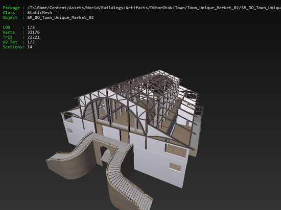Click the Verts count '33176'
Screen dimensions: 281x210
[34, 32]
